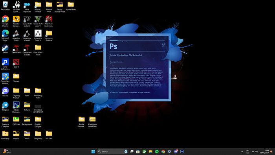
Task: Open Google Chrome desktop shortcut
Action: point(5,21)
